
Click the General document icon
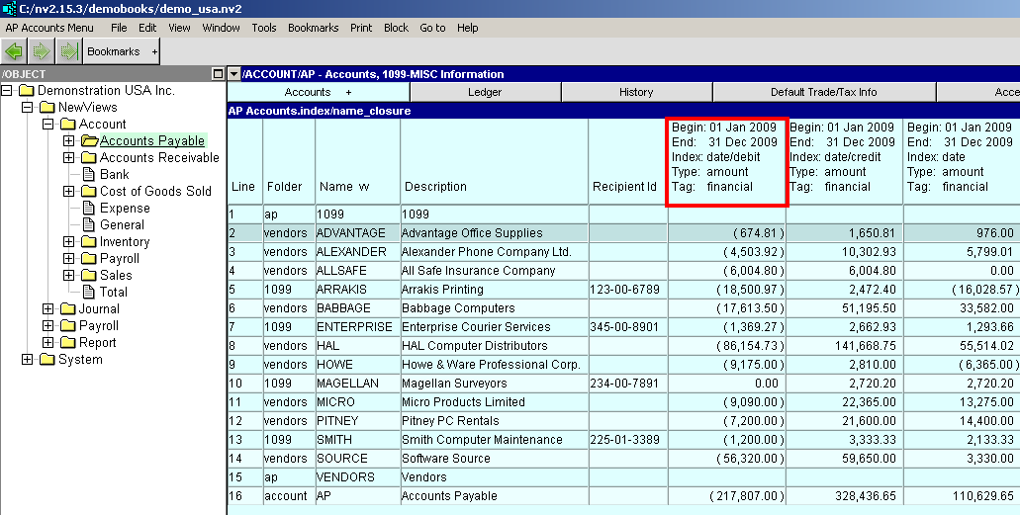(x=88, y=224)
